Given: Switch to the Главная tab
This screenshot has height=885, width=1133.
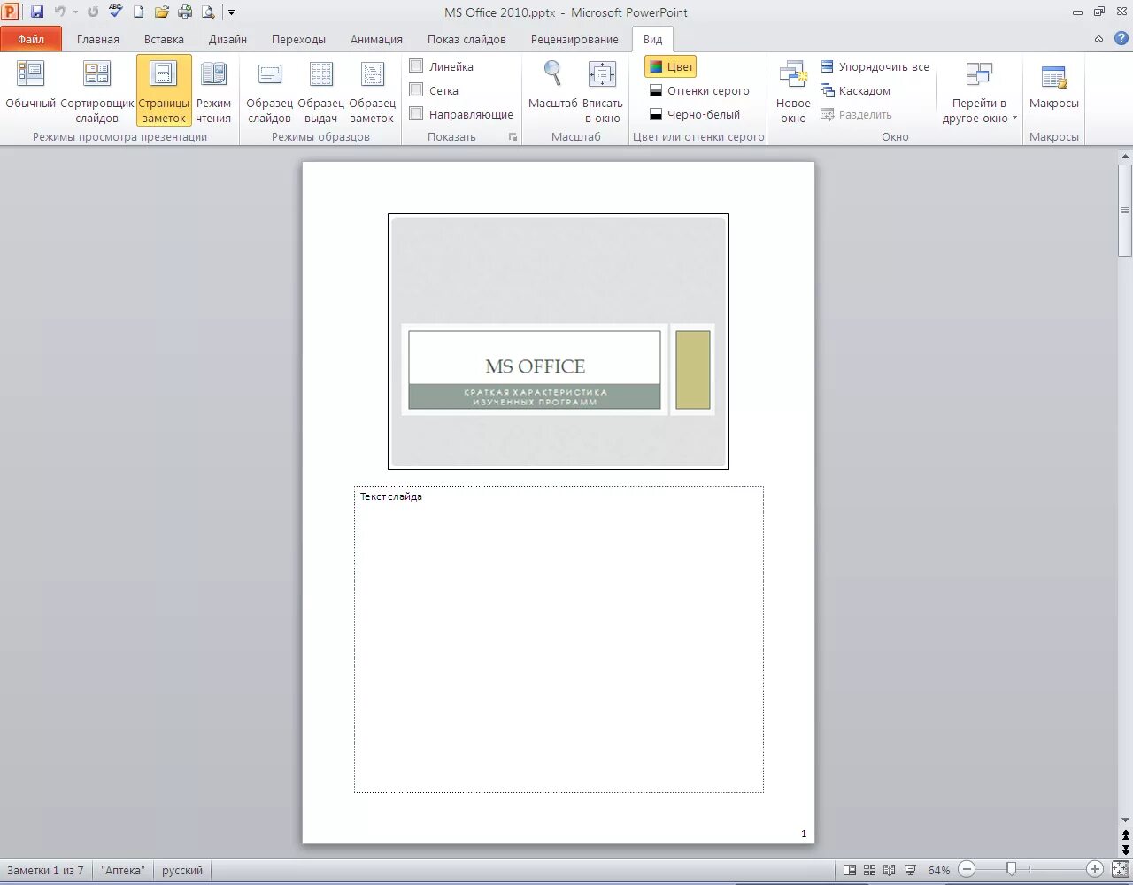Looking at the screenshot, I should (97, 39).
